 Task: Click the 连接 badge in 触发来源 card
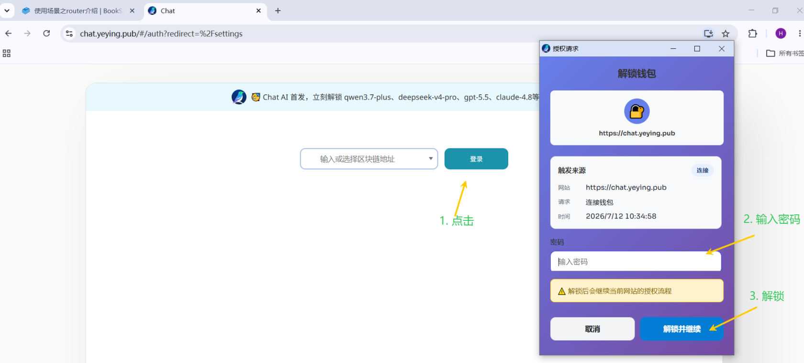703,170
